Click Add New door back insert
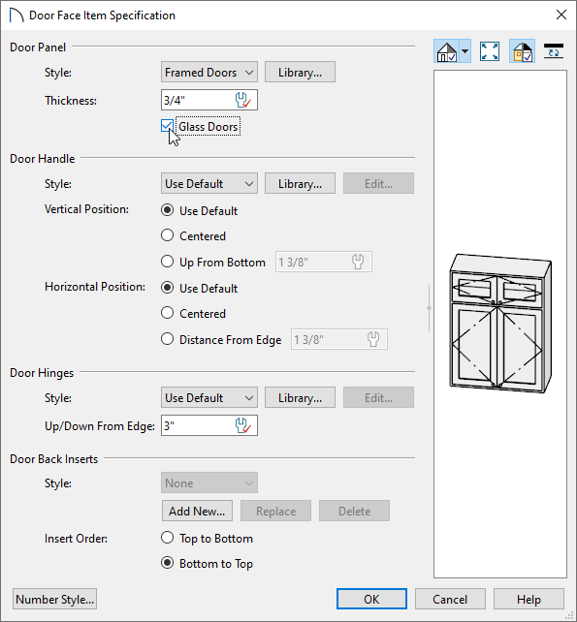The height and width of the screenshot is (622, 577). click(x=197, y=511)
